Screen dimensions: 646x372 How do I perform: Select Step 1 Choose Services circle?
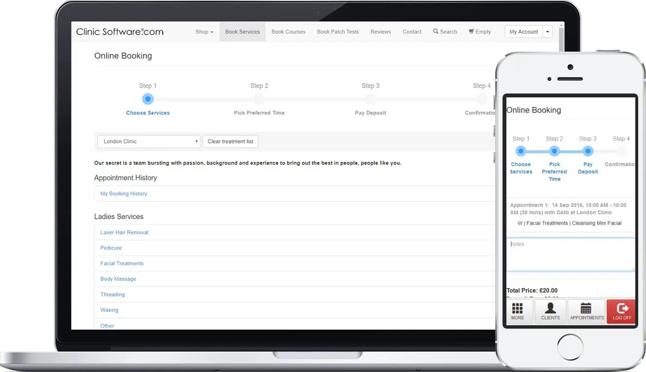pyautogui.click(x=148, y=99)
